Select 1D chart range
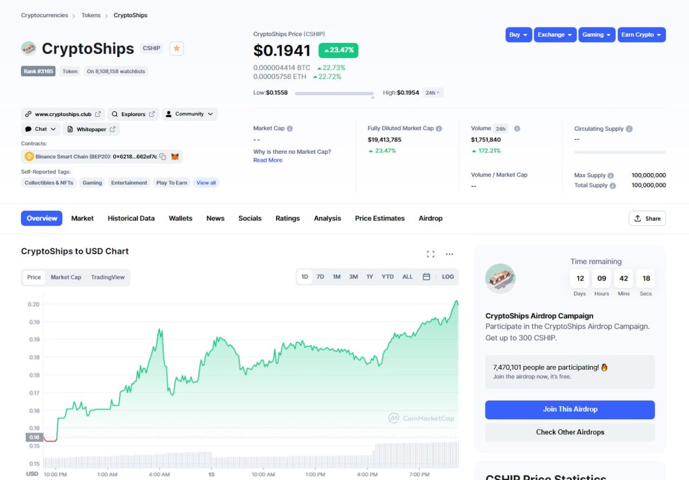 click(305, 276)
